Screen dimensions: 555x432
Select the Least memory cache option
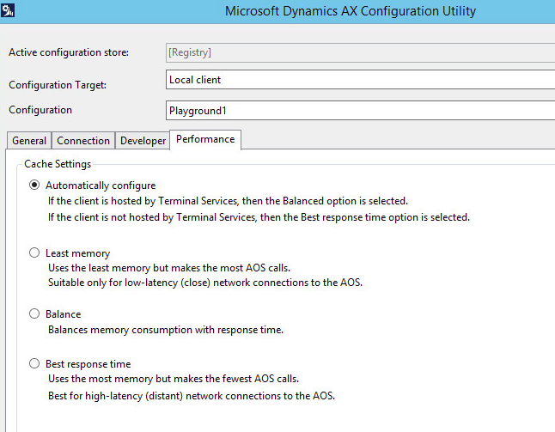34,253
